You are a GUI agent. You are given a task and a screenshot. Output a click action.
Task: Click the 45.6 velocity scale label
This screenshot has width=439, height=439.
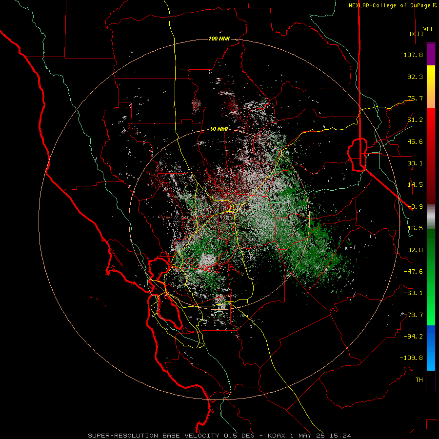point(415,141)
